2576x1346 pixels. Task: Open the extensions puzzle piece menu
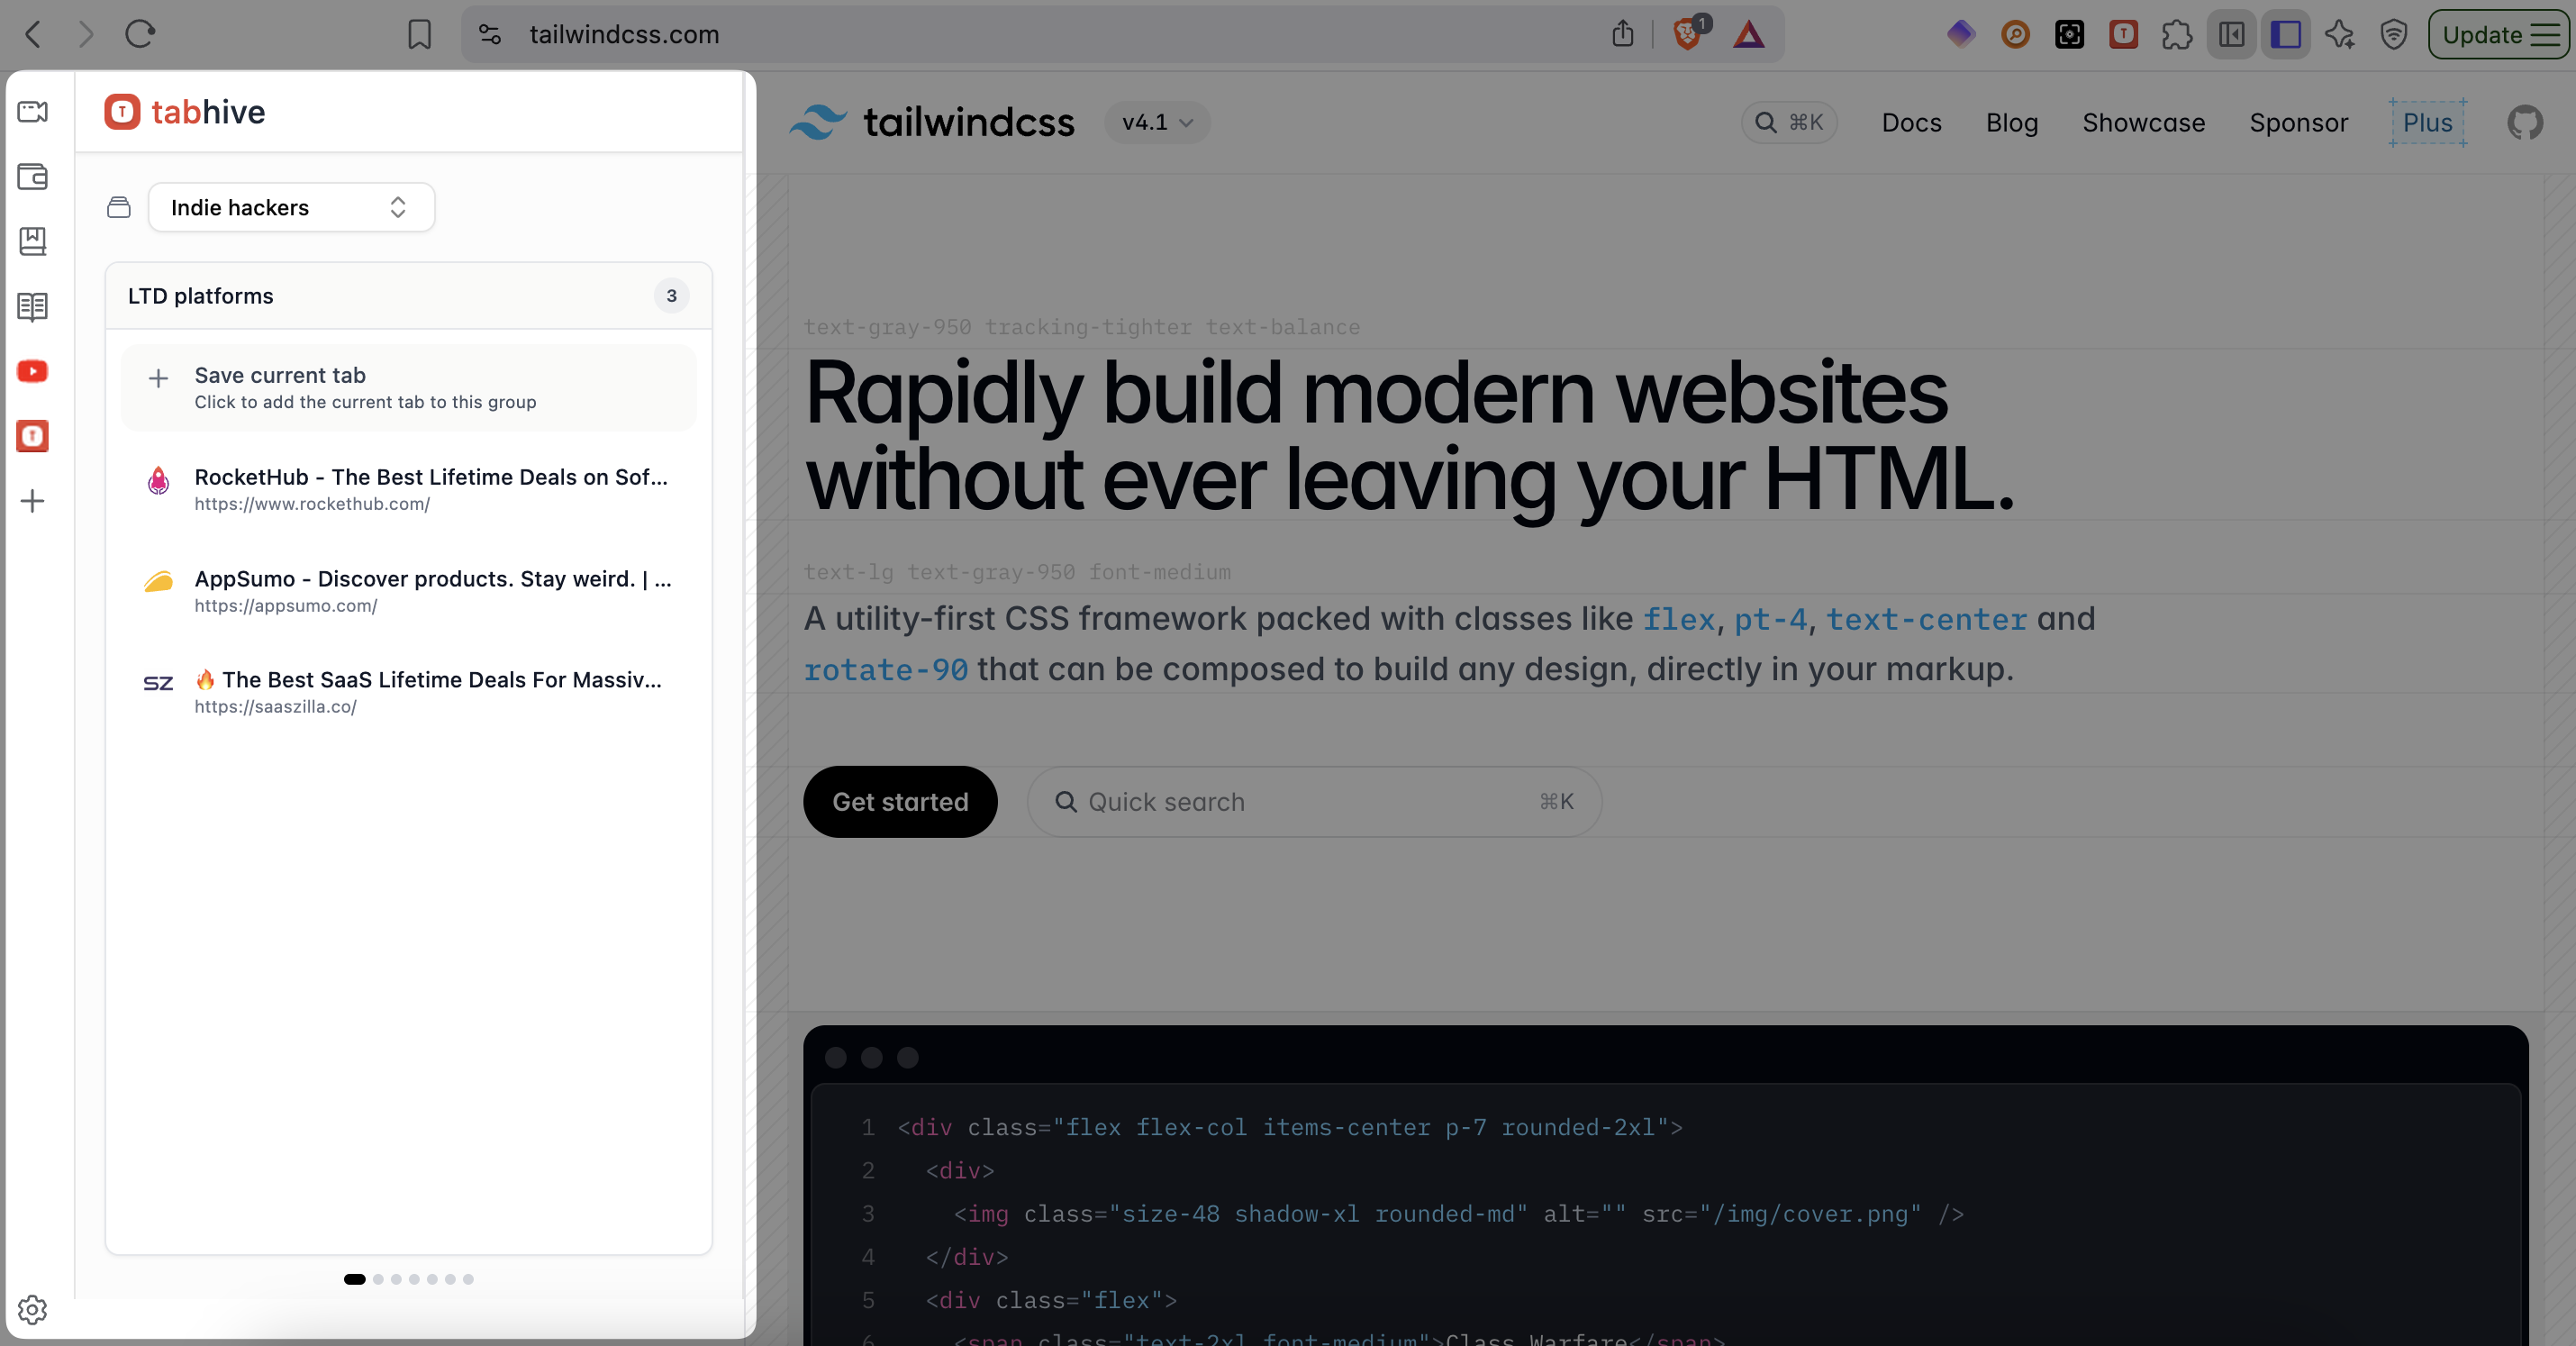[2177, 35]
